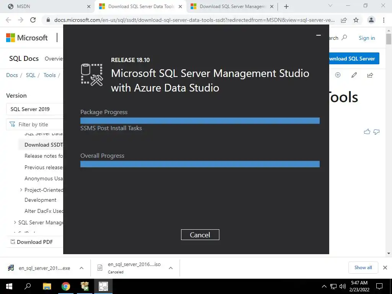This screenshot has width=392, height=294.
Task: Cancel the SSMS installation
Action: pos(200,235)
